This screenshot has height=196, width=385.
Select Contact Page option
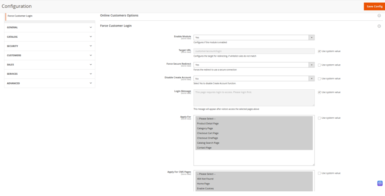254,147
